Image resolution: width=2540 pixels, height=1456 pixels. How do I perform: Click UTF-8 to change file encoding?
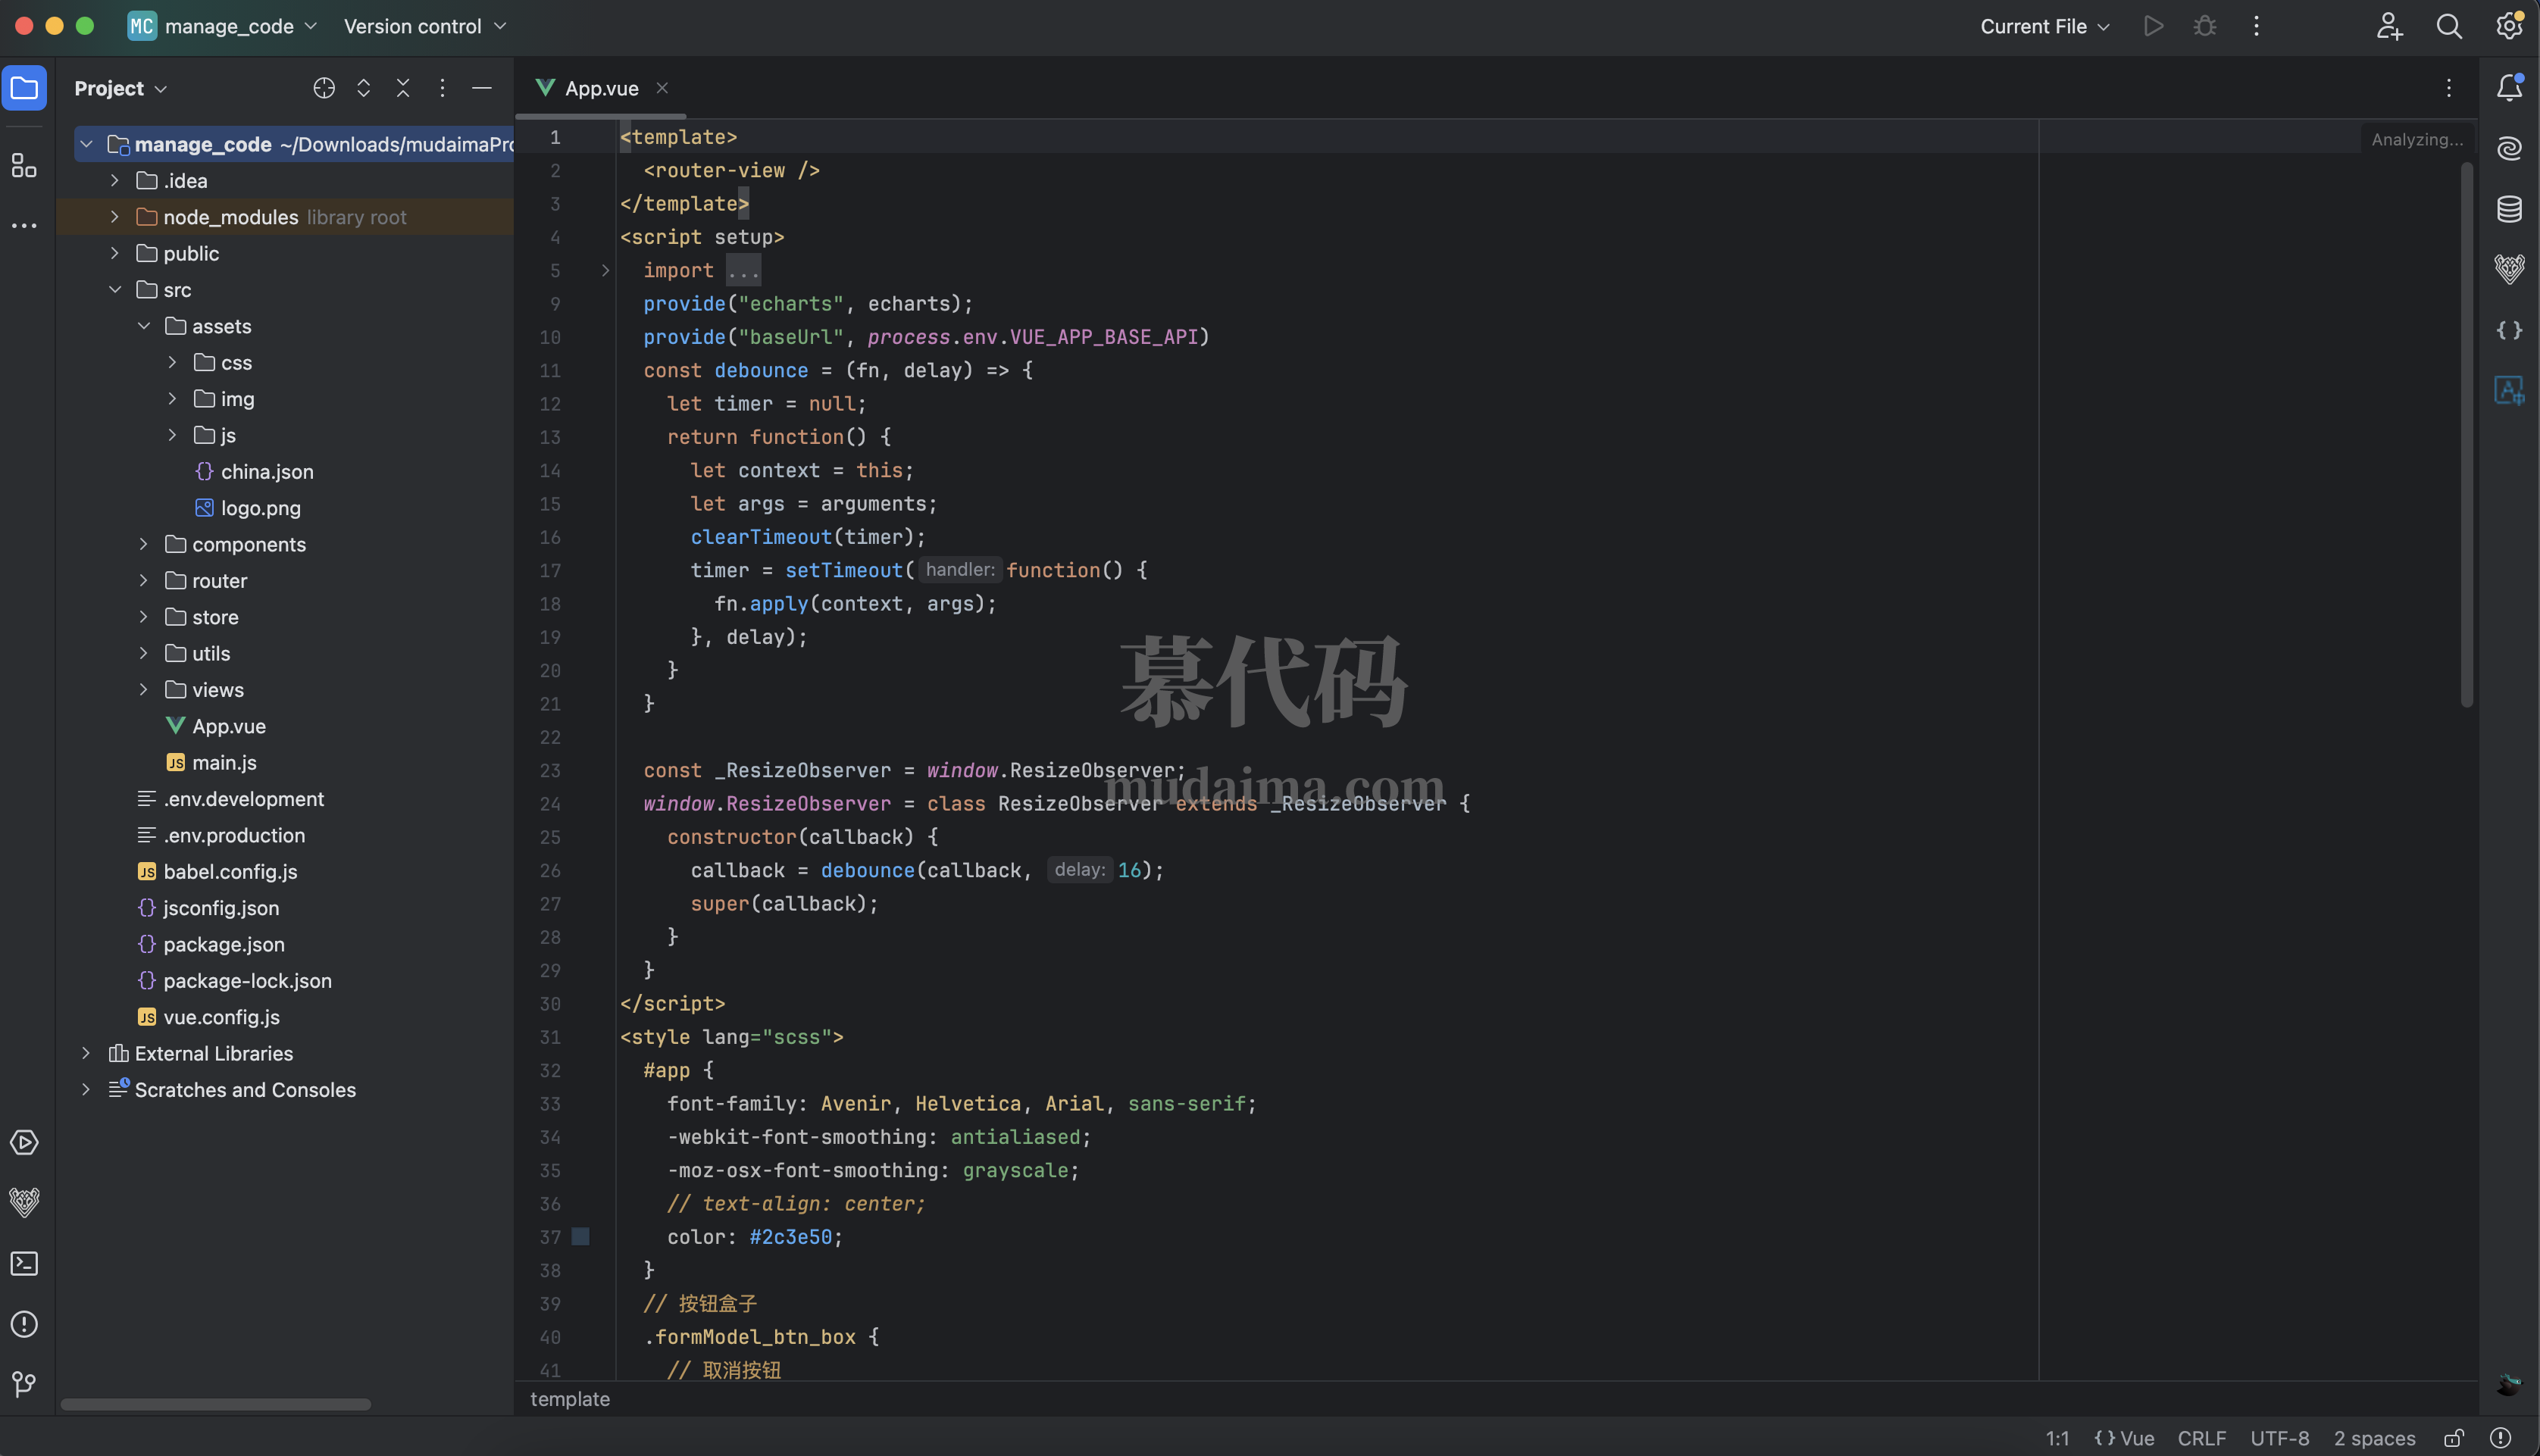click(x=2281, y=1438)
